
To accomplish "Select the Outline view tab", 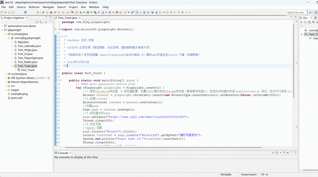I will pyautogui.click(x=306, y=18).
